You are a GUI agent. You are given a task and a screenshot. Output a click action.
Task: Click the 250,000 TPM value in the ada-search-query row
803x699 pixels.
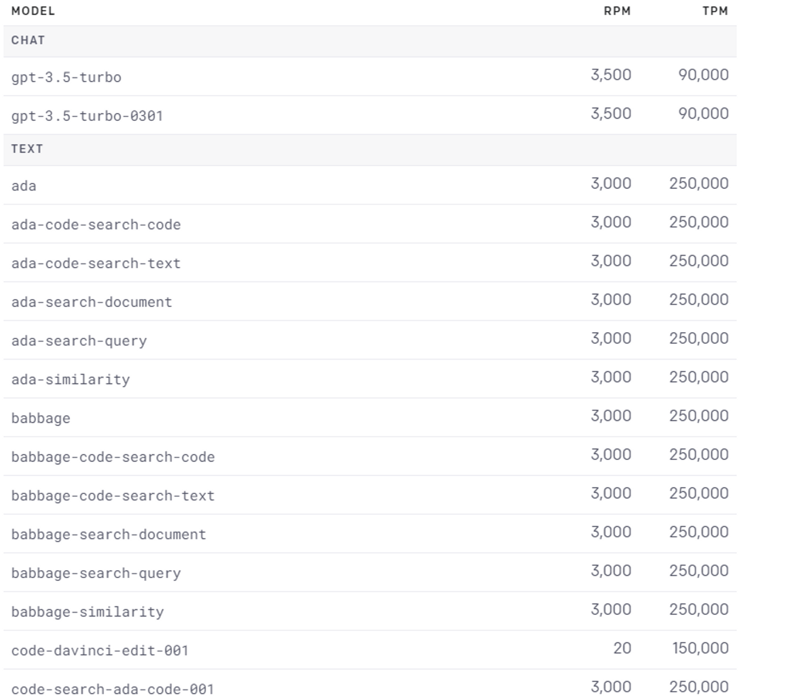[699, 338]
